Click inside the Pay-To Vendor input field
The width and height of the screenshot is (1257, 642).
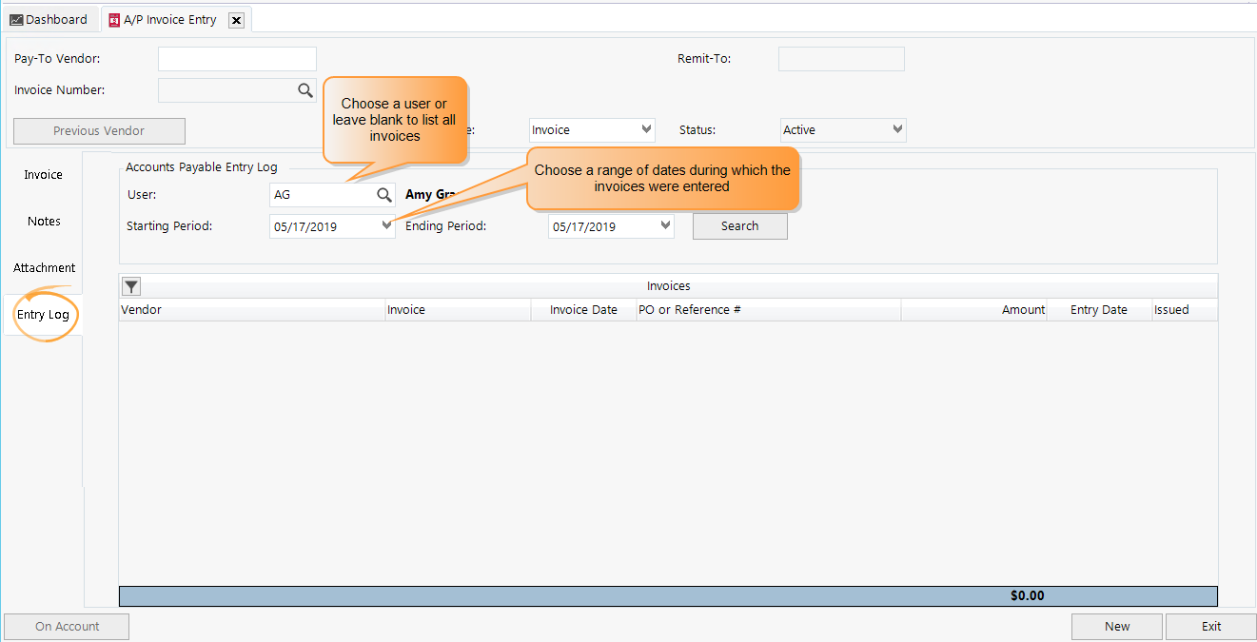[x=236, y=58]
